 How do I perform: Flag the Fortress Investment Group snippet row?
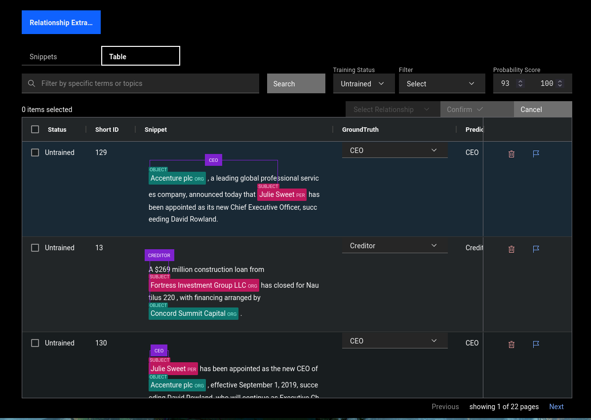coord(536,249)
